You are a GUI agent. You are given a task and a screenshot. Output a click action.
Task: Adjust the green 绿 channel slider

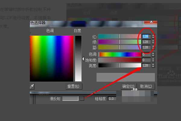tap(120, 42)
